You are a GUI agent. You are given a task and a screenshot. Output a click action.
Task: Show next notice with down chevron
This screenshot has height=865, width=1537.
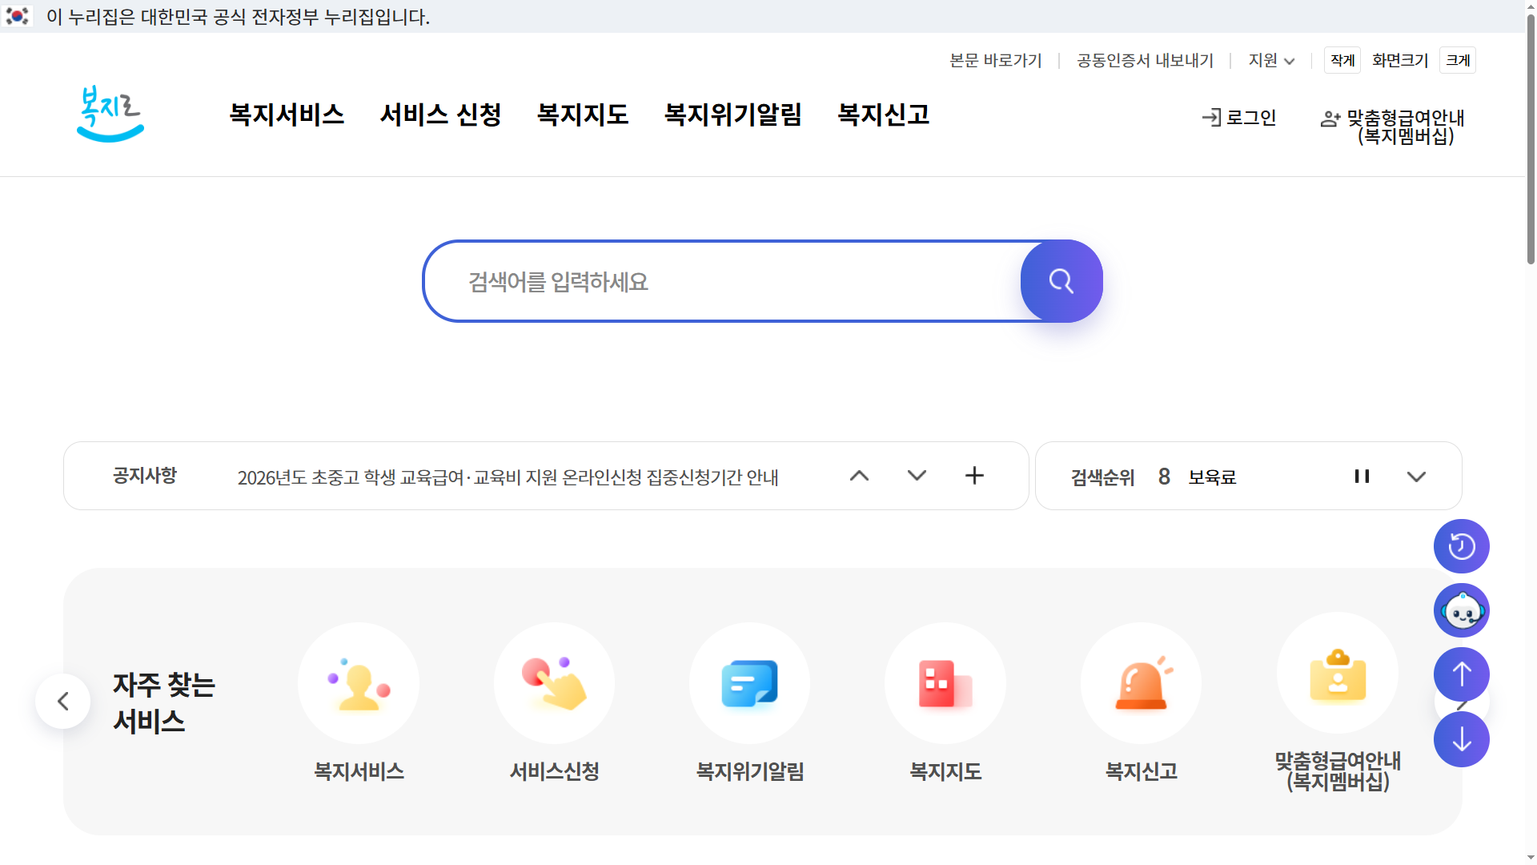[917, 474]
